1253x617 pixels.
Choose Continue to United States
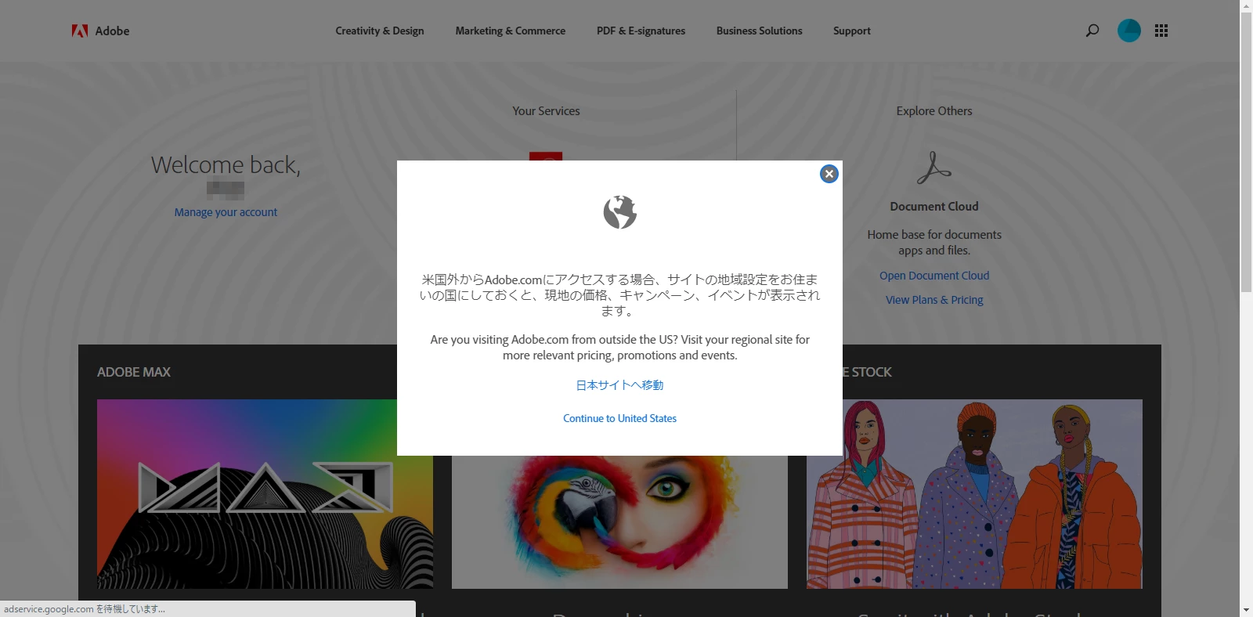click(619, 418)
